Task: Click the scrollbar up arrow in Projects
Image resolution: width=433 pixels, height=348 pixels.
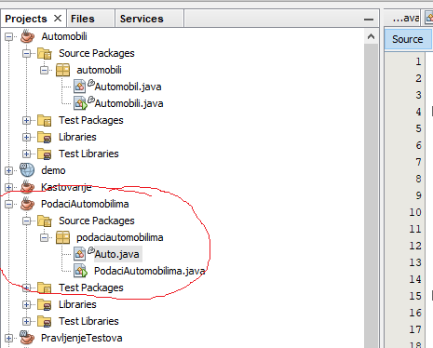Action: pyautogui.click(x=371, y=36)
